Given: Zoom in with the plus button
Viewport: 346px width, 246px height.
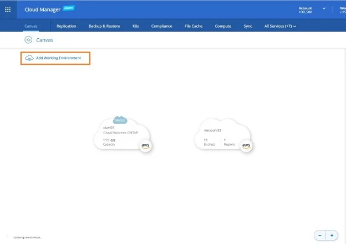Looking at the screenshot, I should (x=332, y=235).
